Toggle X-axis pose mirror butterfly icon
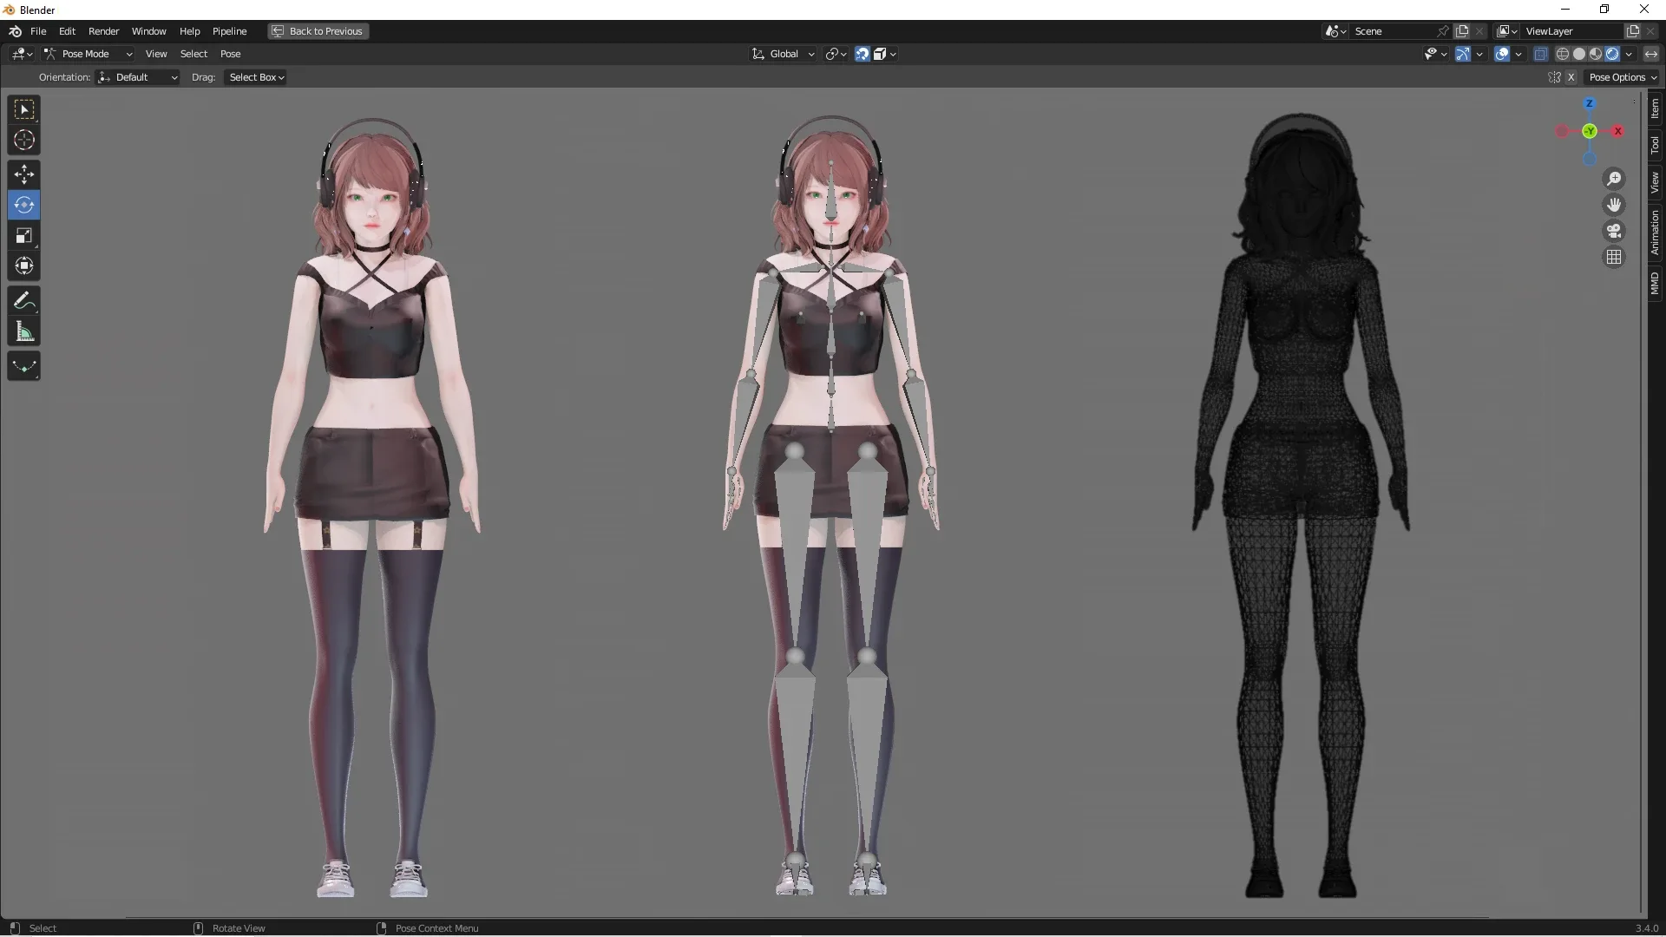Image resolution: width=1666 pixels, height=937 pixels. pyautogui.click(x=1555, y=77)
